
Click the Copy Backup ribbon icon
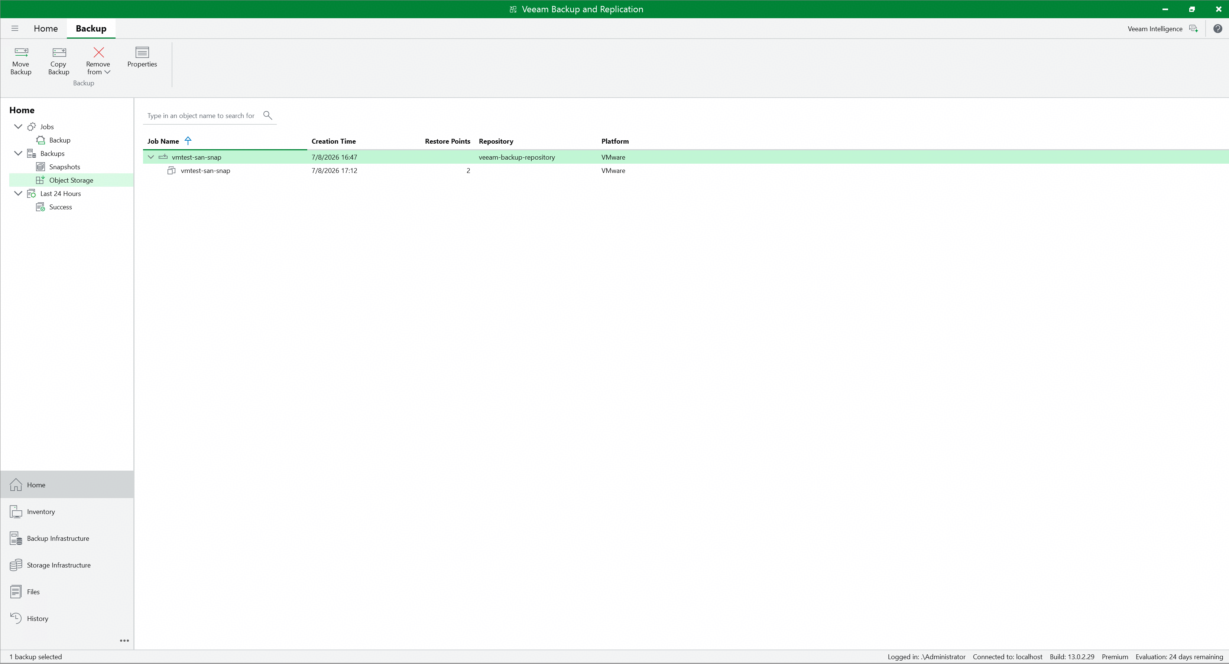59,52
